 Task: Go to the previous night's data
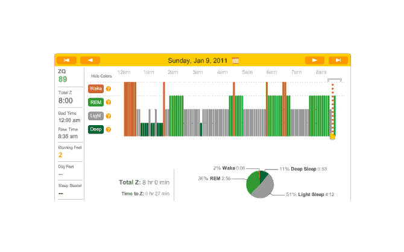pos(90,60)
